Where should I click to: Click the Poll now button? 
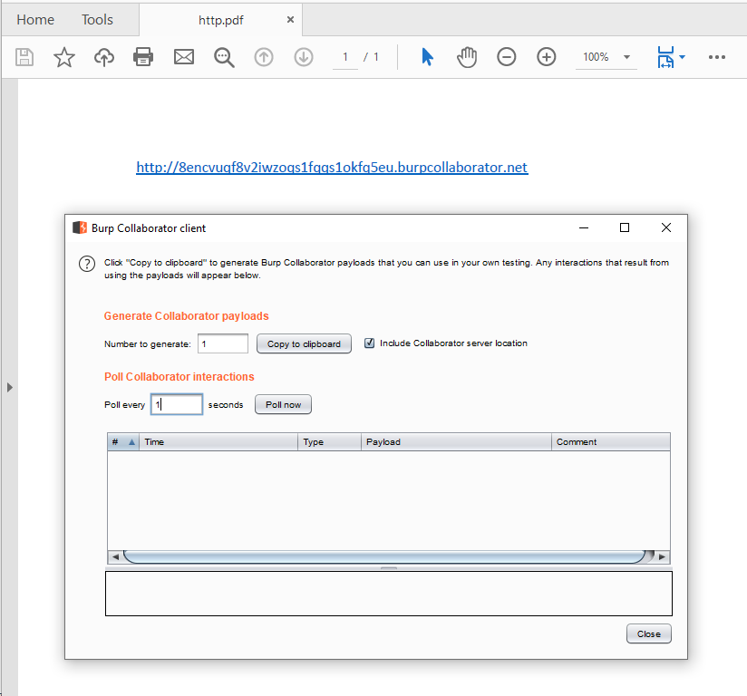[x=283, y=404]
